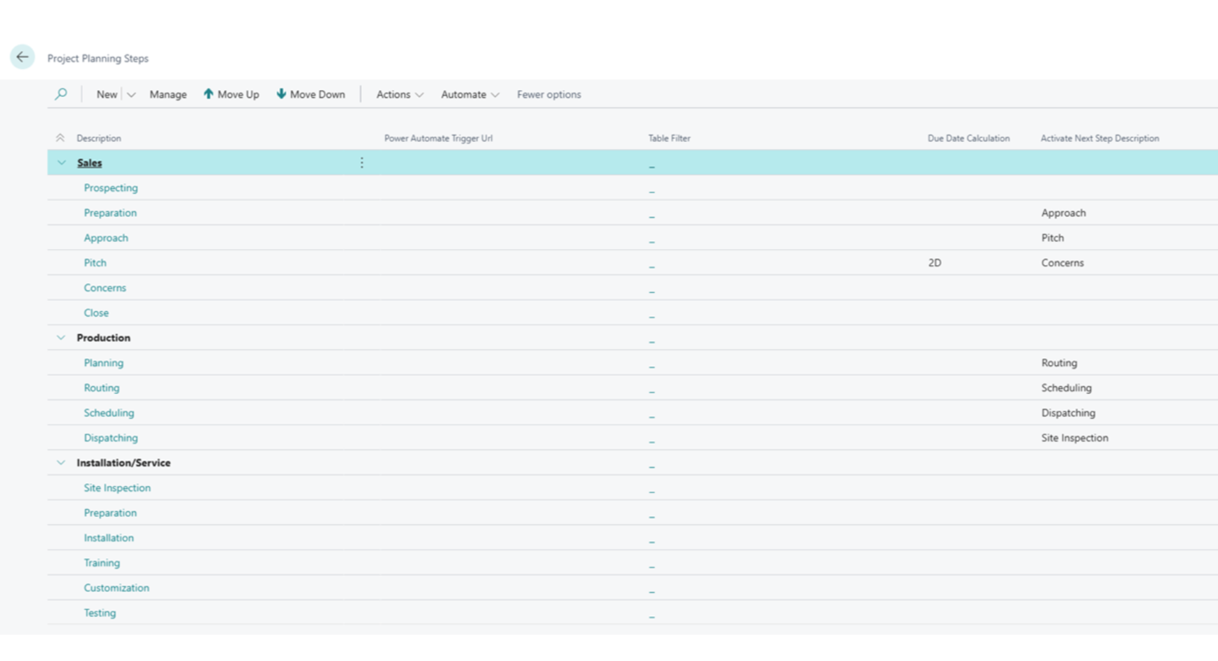The width and height of the screenshot is (1218, 661).
Task: Collapse the Production group
Action: tap(61, 337)
